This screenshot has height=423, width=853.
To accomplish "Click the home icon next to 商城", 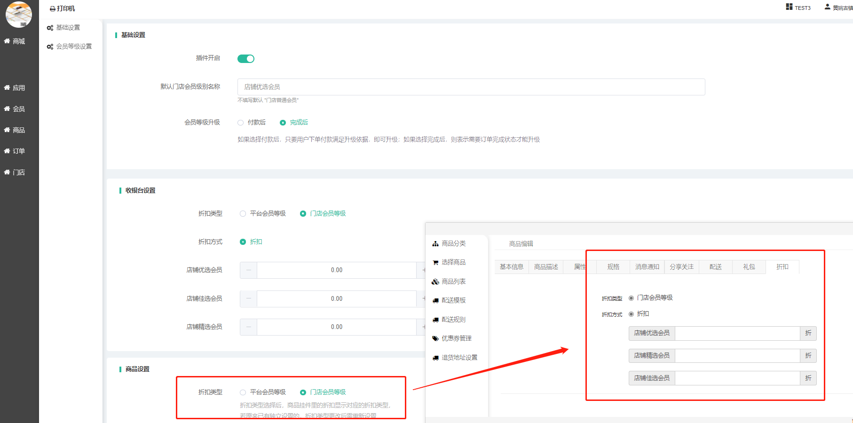I will point(7,41).
